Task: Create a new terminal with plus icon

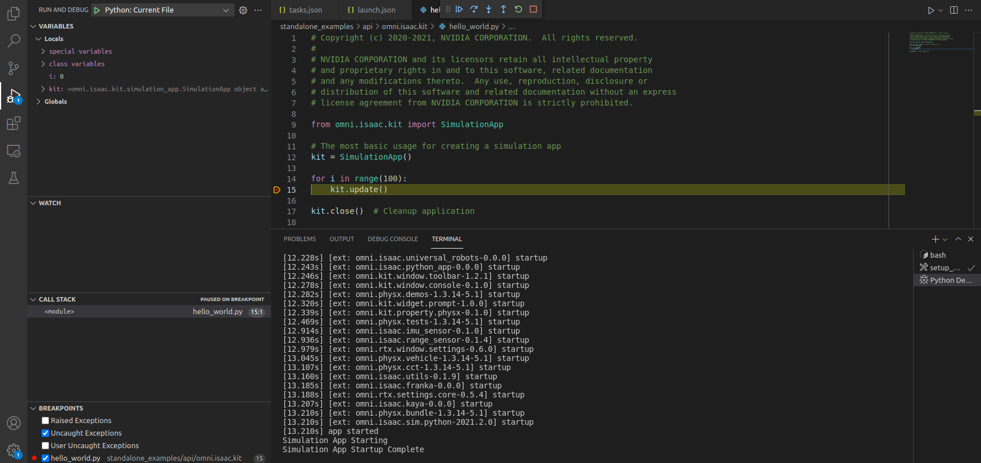Action: pos(935,239)
